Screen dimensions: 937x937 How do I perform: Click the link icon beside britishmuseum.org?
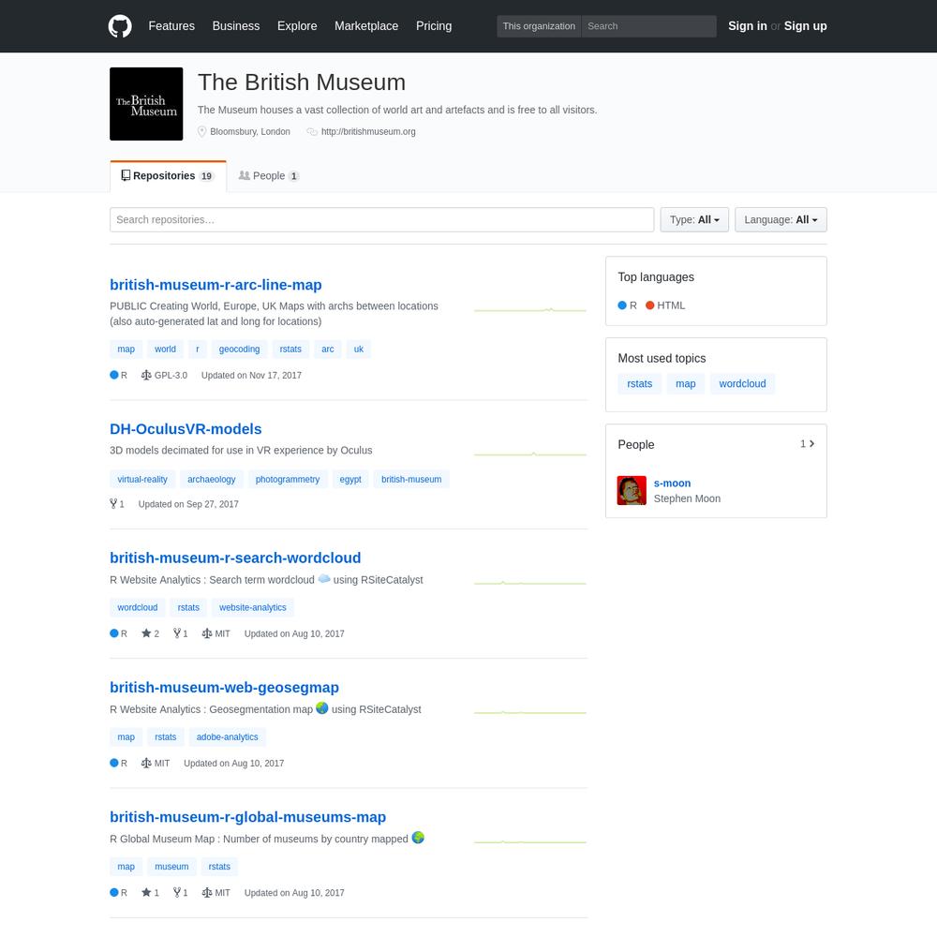[312, 131]
